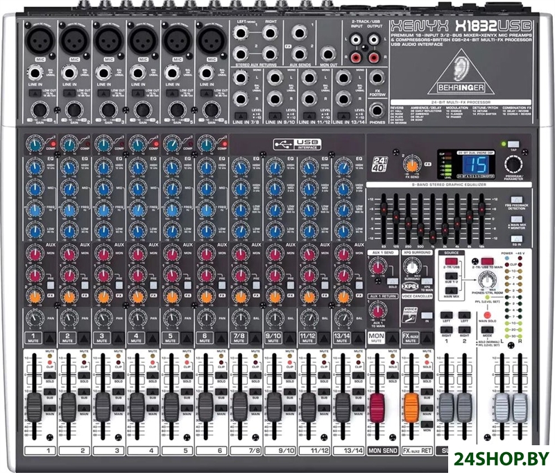Select the 2-TR/USB source button

point(452,261)
